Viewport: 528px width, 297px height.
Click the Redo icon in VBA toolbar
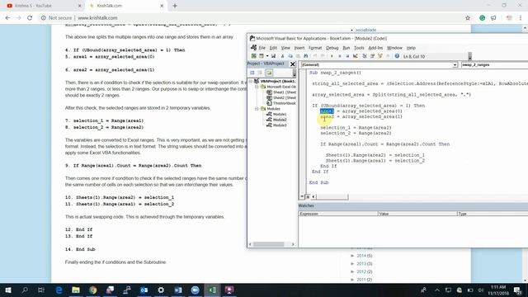[x=323, y=56]
